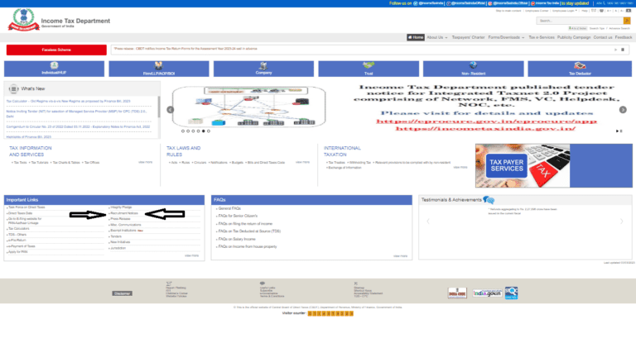Open the Instagram icon in the follow bar
The height and width of the screenshot is (357, 636).
490,3
